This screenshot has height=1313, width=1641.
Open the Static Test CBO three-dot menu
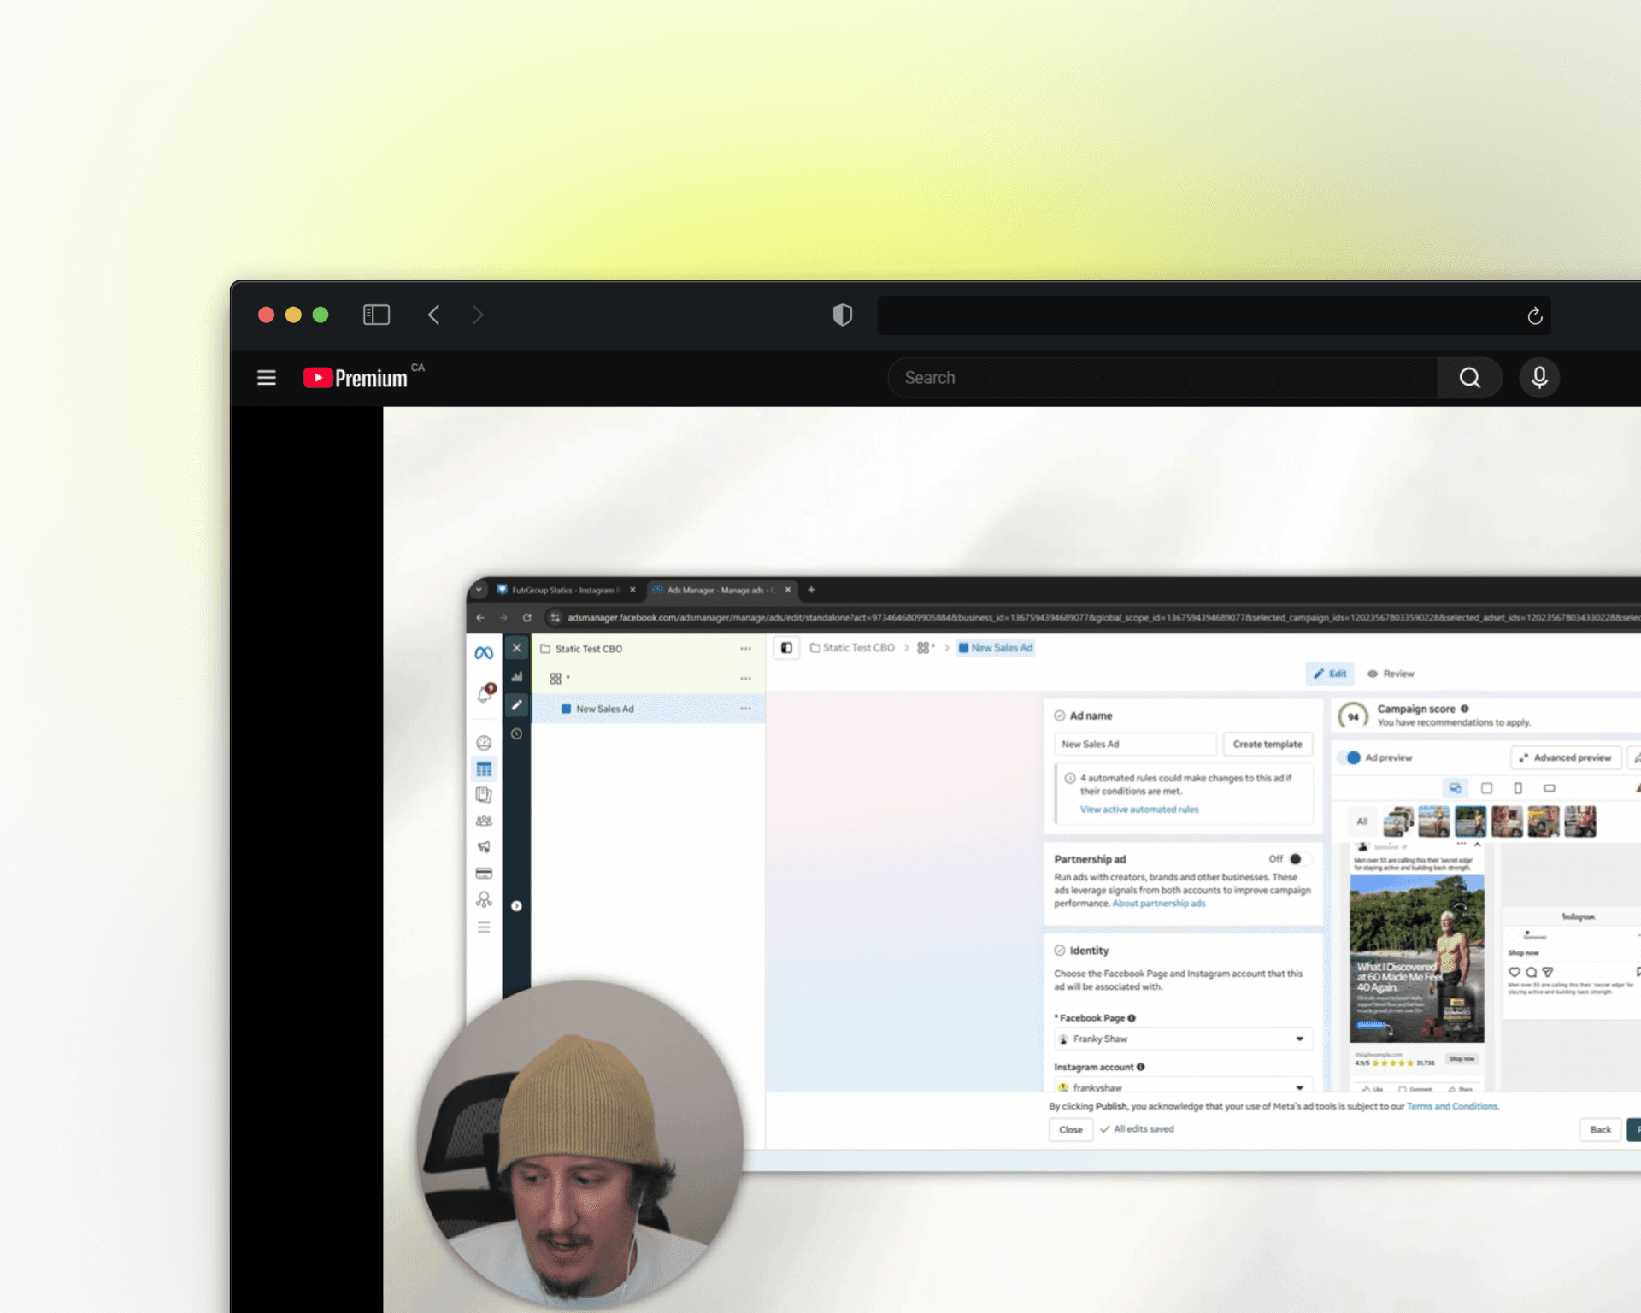745,649
